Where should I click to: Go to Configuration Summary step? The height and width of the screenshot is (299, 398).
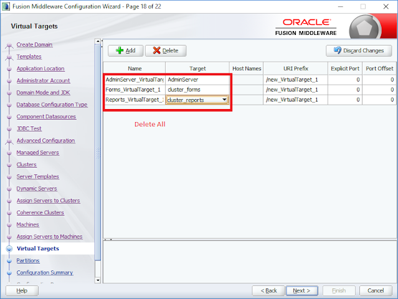point(45,273)
